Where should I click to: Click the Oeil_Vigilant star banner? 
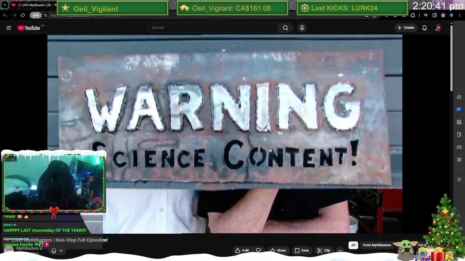point(113,8)
